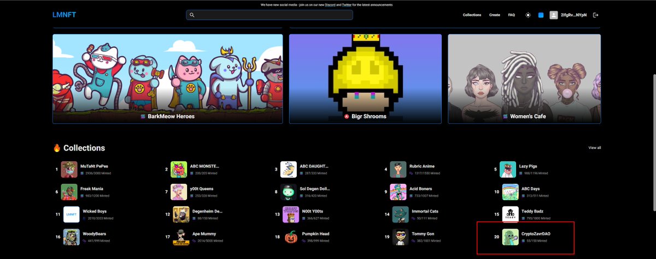Viewport: 656px width, 259px height.
Task: Click the Pumpkin Head pumpkin icon
Action: [291, 237]
